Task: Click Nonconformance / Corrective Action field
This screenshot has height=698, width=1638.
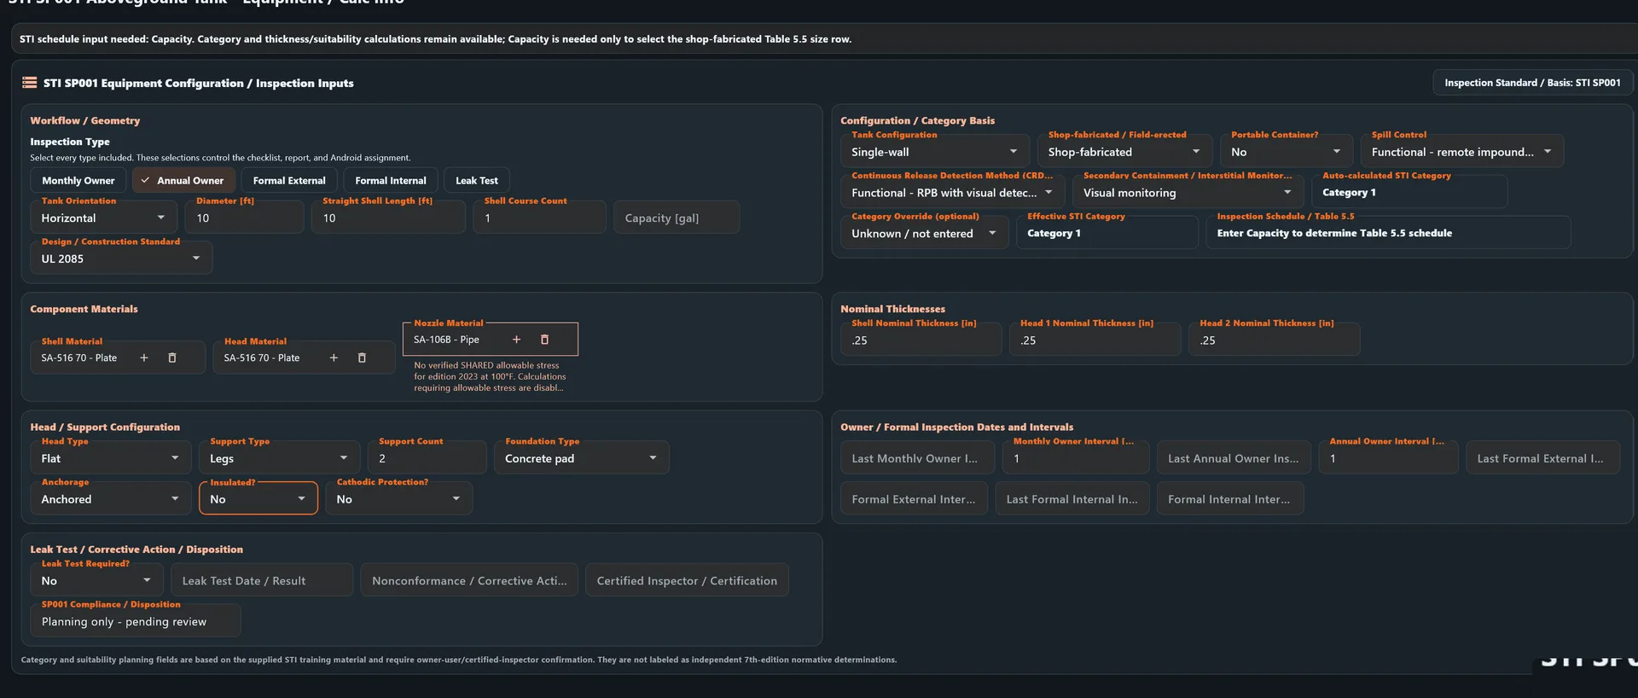Action: pos(469,580)
